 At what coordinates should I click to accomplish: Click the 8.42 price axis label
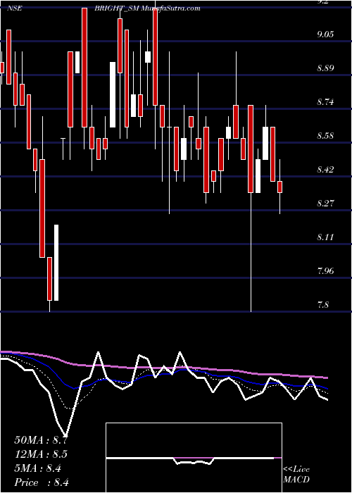tap(325, 170)
